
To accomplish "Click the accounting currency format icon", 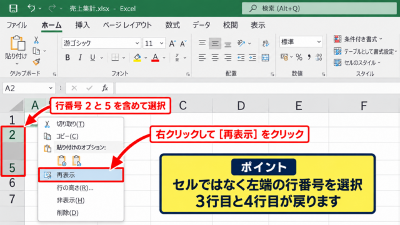I will coord(284,57).
